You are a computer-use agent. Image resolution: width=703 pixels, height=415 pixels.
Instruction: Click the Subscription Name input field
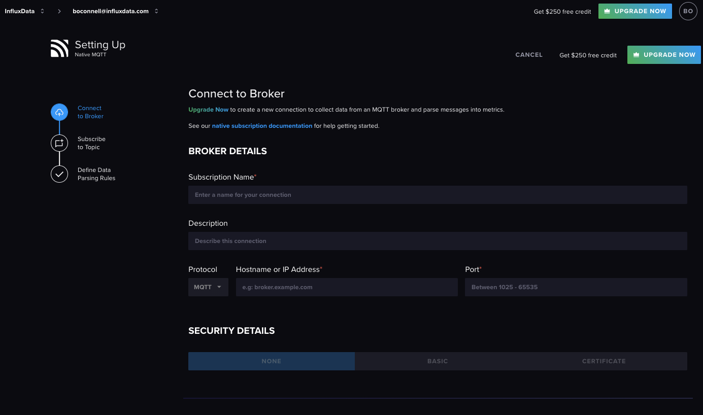[437, 194]
